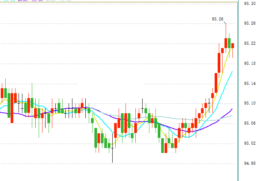
Task: Select the 95.06 price axis label
Action: pyautogui.click(x=249, y=123)
